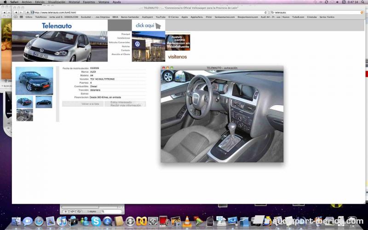
Task: Click the 'Atención al Cliente' link
Action: click(x=120, y=54)
